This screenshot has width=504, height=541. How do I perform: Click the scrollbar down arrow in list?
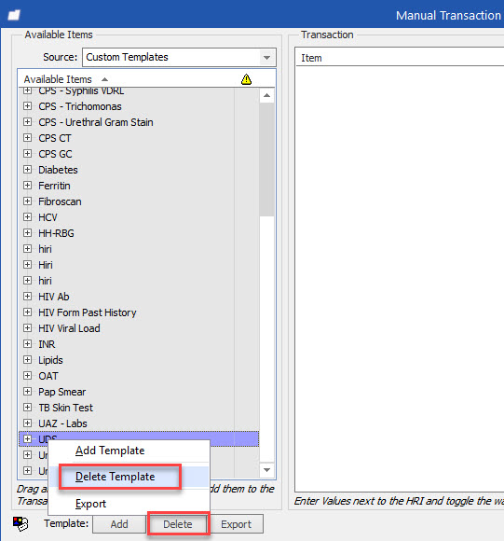(x=266, y=470)
